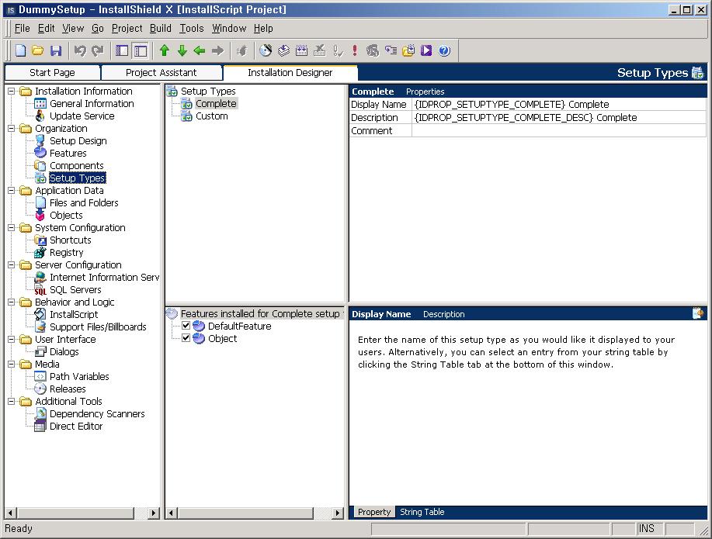Uncheck the Object feature checkbox
The image size is (712, 539).
186,338
